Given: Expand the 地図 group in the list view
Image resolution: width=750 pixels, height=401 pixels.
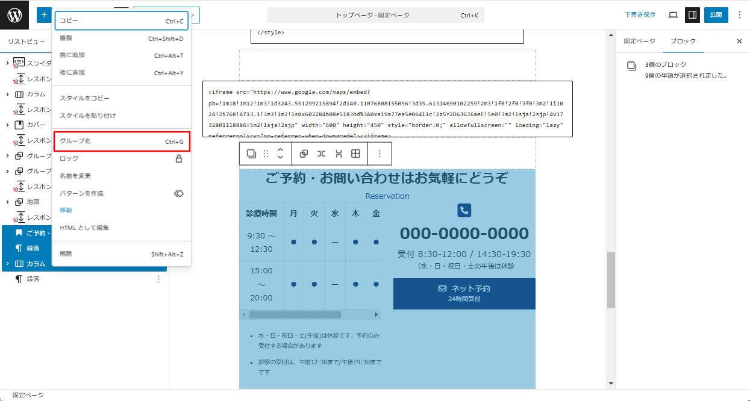Looking at the screenshot, I should (7, 202).
